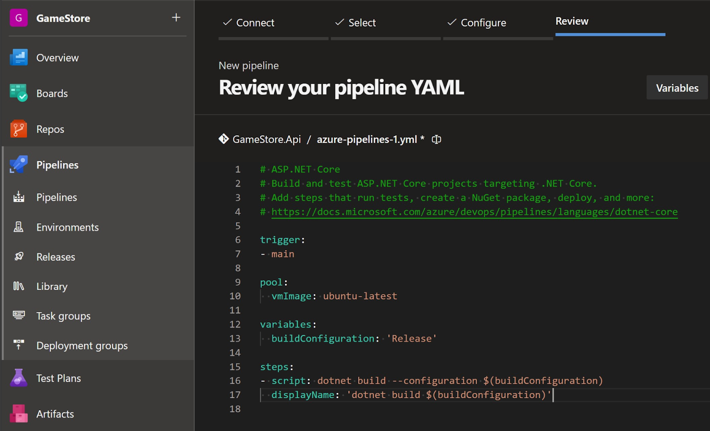Open the Variables panel
The height and width of the screenshot is (431, 710).
[x=677, y=87]
